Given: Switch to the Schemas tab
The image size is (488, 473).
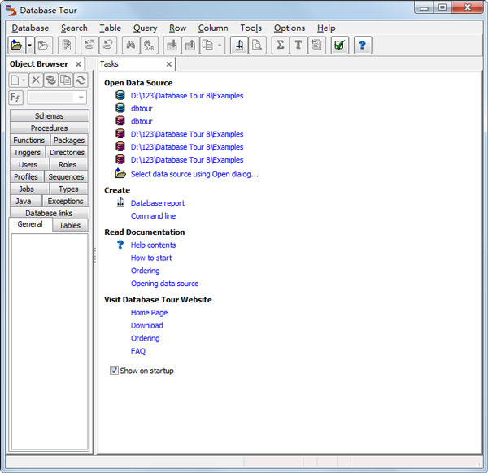Looking at the screenshot, I should click(x=49, y=115).
